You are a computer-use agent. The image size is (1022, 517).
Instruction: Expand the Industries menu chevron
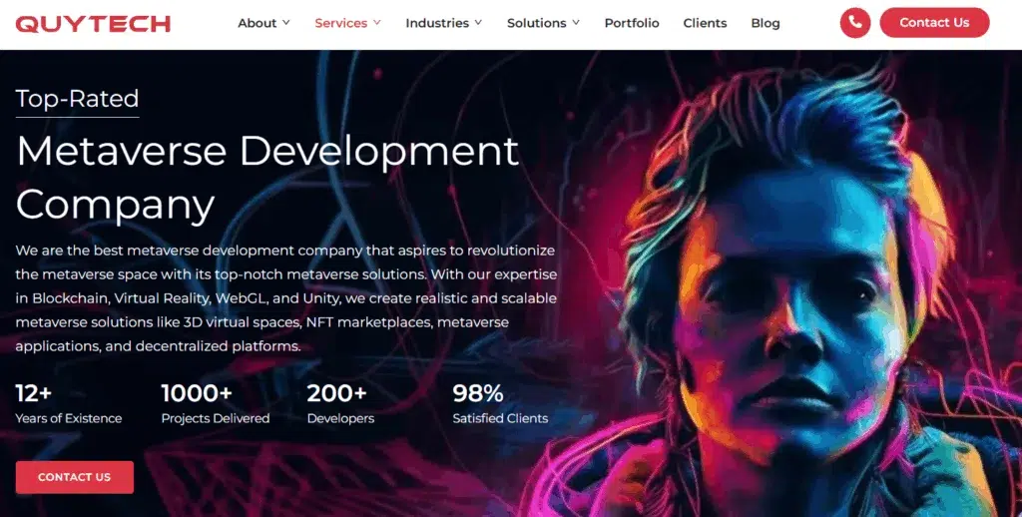point(478,23)
